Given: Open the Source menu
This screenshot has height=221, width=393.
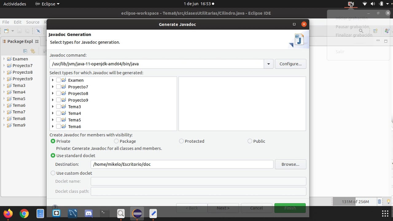Looking at the screenshot, I should point(33,22).
